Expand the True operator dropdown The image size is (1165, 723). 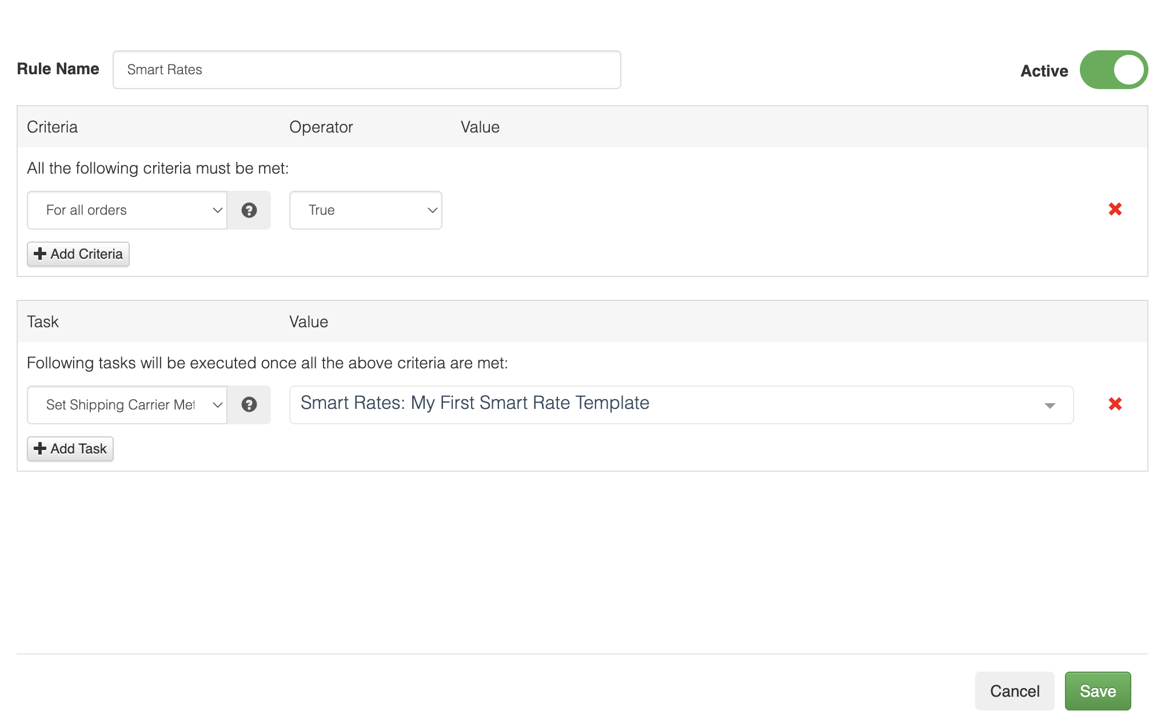[x=365, y=210]
